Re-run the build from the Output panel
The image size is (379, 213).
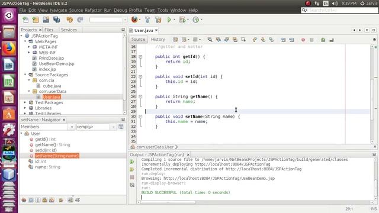pyautogui.click(x=132, y=162)
